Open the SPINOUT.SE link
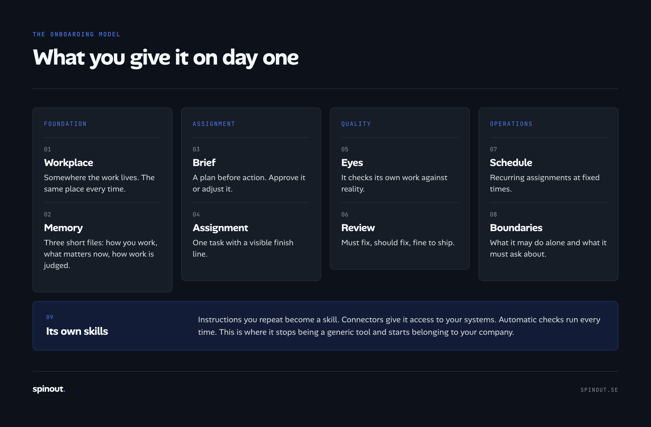The width and height of the screenshot is (651, 427). pos(599,390)
